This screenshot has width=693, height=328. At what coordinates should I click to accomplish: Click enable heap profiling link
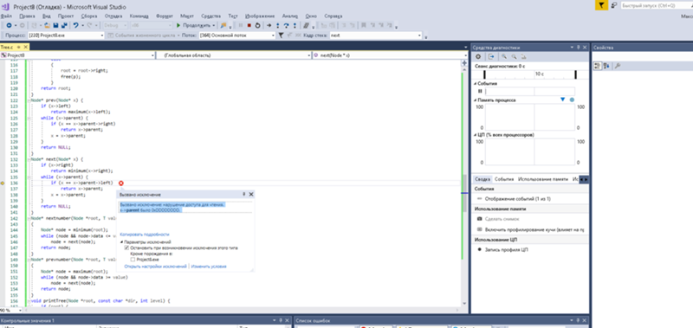[x=534, y=229]
